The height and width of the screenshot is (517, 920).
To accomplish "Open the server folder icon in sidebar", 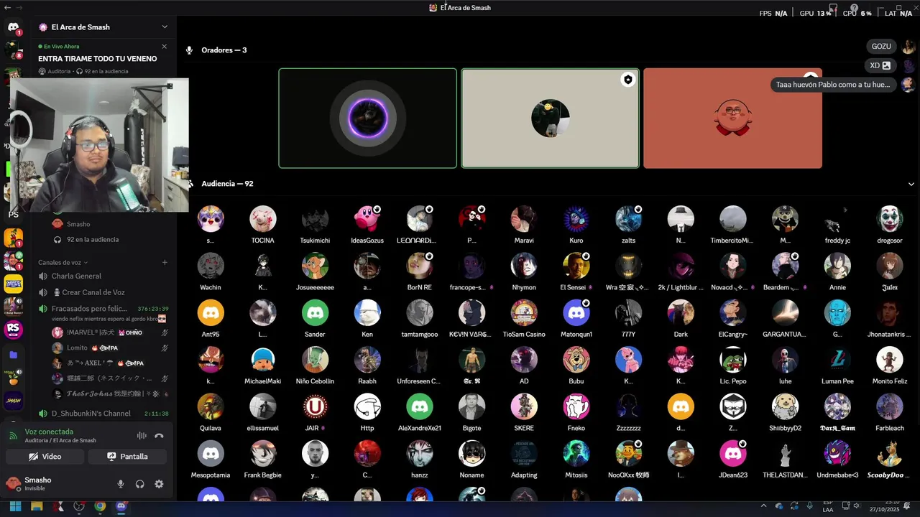I will point(13,355).
